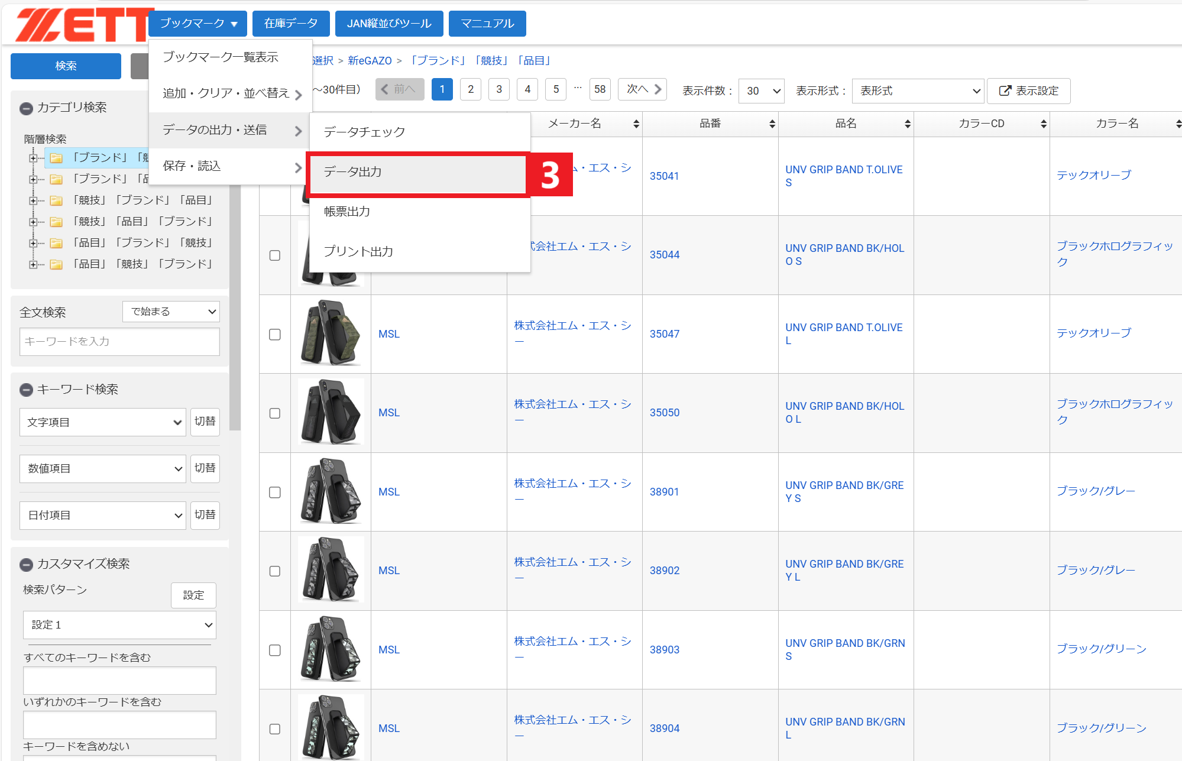1182x761 pixels.
Task: Open the 表示形式 dropdown
Action: tap(918, 91)
